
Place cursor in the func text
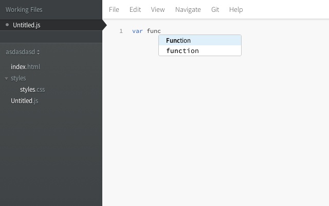(x=154, y=31)
